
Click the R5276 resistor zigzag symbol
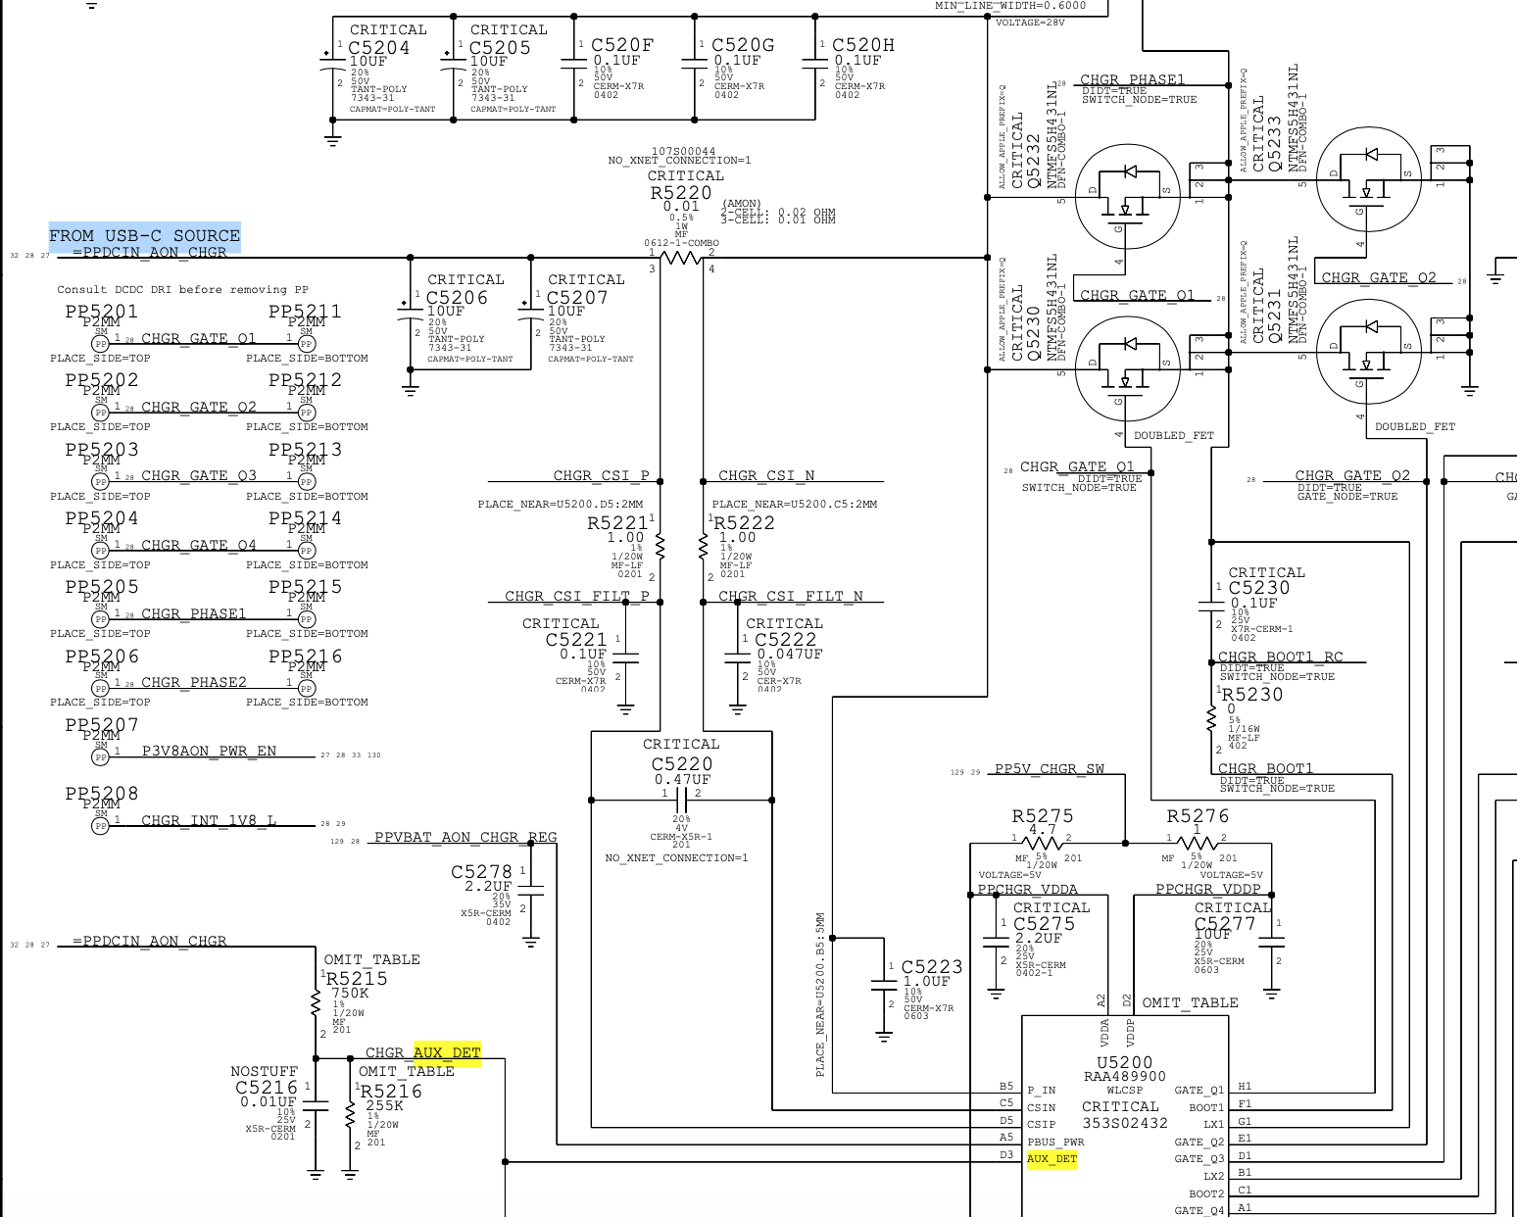coord(1197,843)
